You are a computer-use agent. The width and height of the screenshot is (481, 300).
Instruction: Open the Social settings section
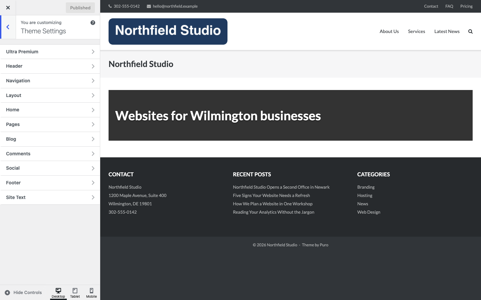coord(50,168)
